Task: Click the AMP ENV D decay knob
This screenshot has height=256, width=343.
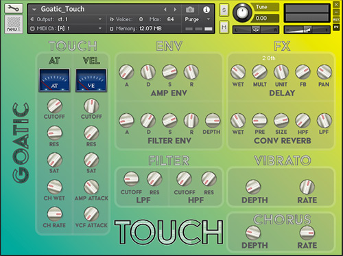Action: pos(148,72)
